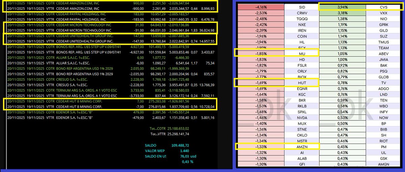Select the KGC ticker cell
Image resolution: width=405 pixels, height=172 pixels.
coord(302,94)
